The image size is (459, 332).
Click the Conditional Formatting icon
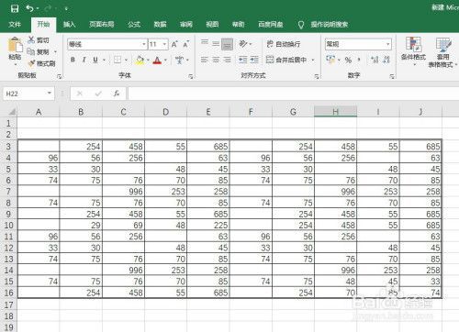point(413,44)
